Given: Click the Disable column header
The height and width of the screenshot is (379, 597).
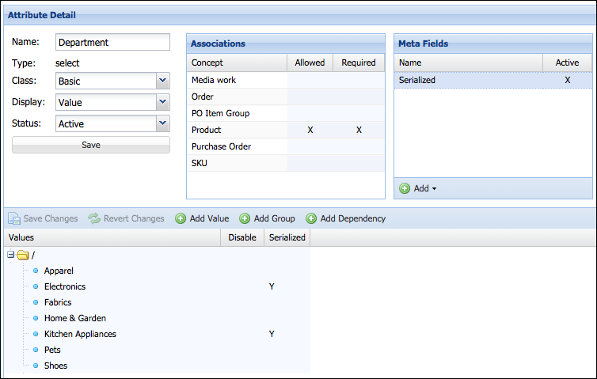Looking at the screenshot, I should (x=242, y=237).
